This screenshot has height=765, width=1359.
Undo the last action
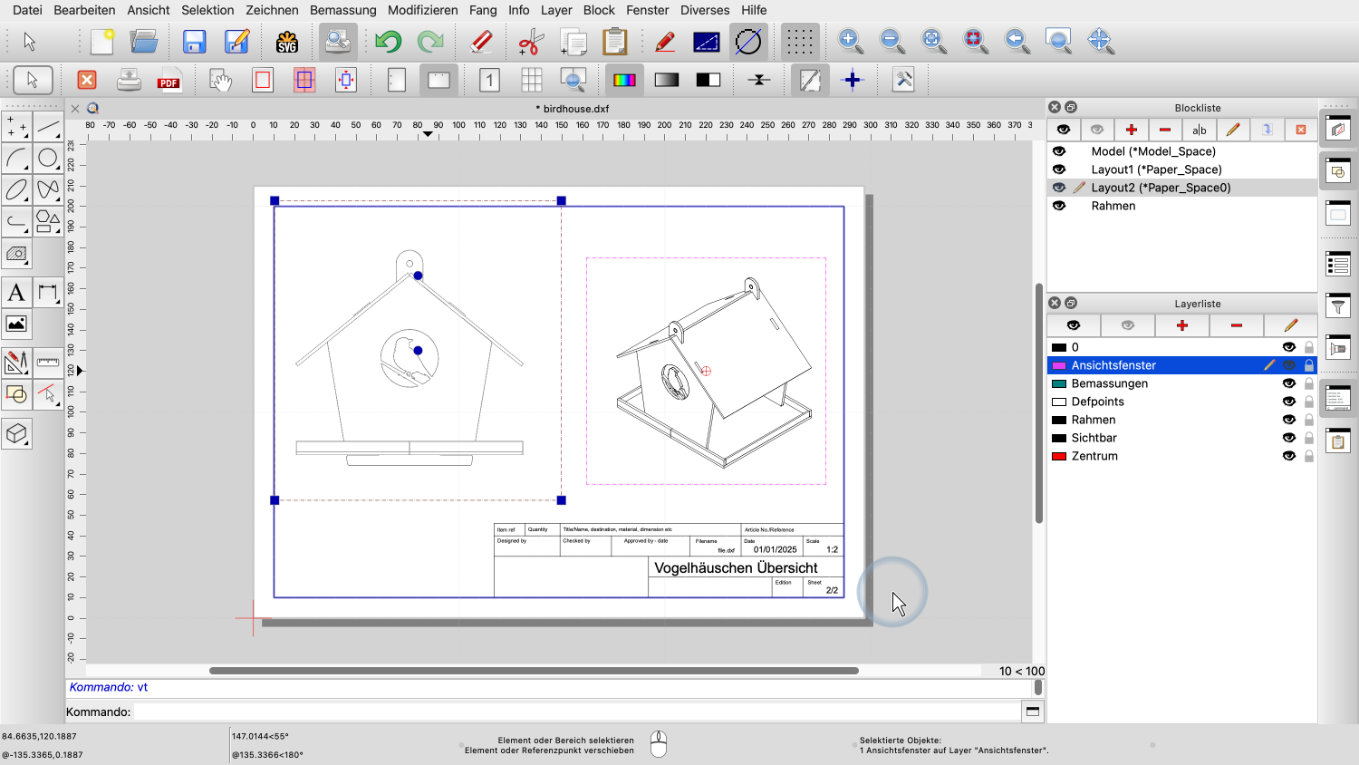(389, 42)
